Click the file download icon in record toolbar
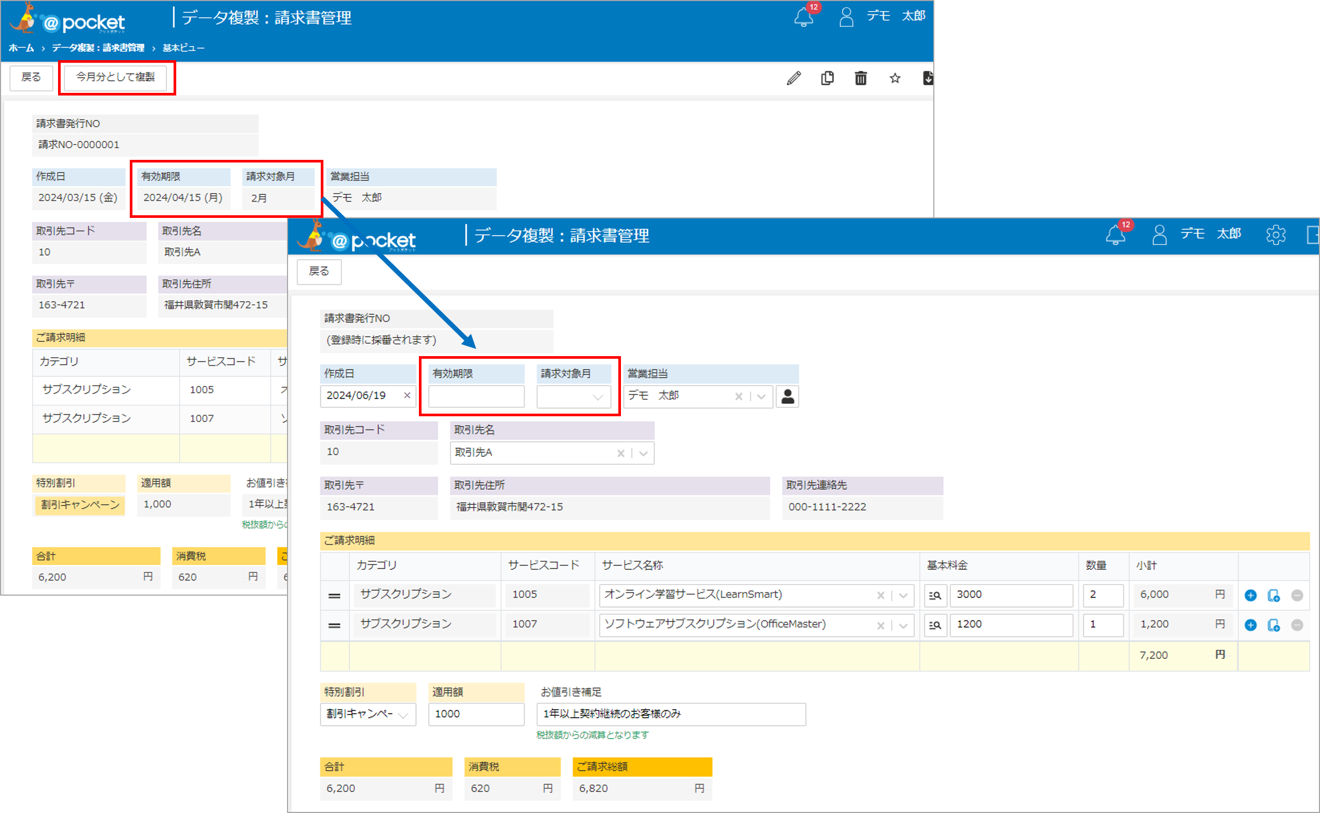This screenshot has width=1320, height=813. click(927, 79)
